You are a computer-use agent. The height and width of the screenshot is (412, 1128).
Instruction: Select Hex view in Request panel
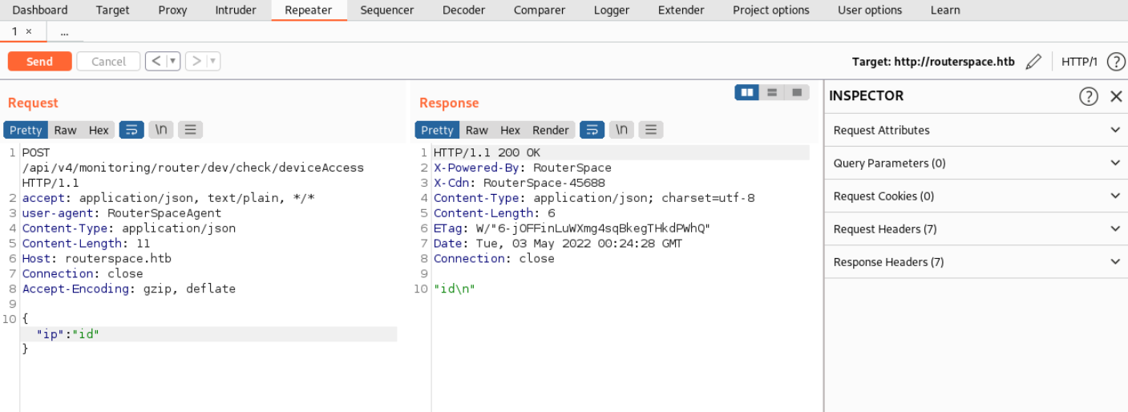tap(99, 130)
